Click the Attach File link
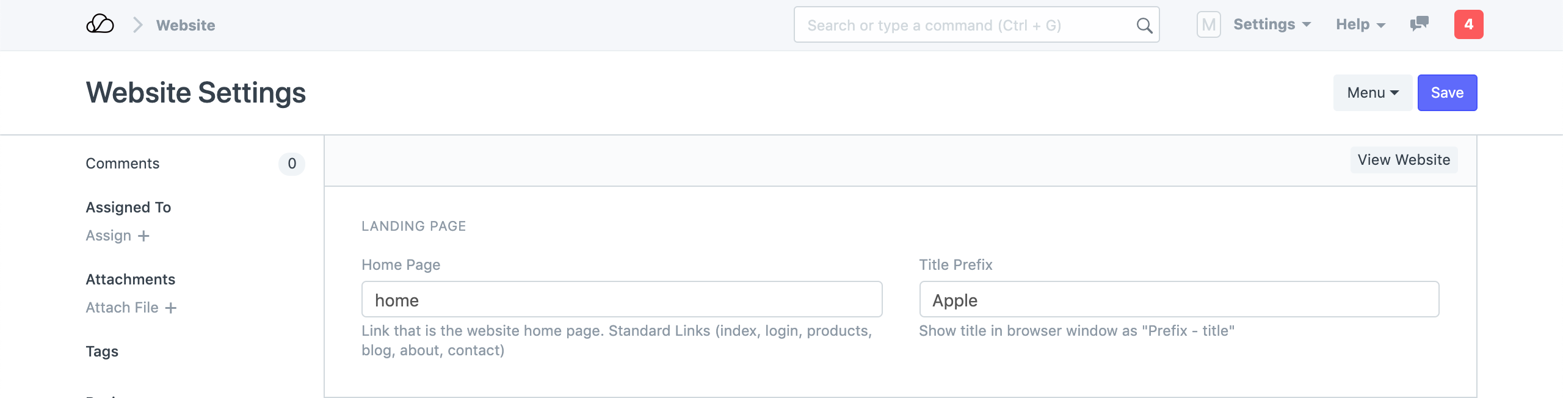Viewport: 1563px width, 398px height. pos(122,308)
